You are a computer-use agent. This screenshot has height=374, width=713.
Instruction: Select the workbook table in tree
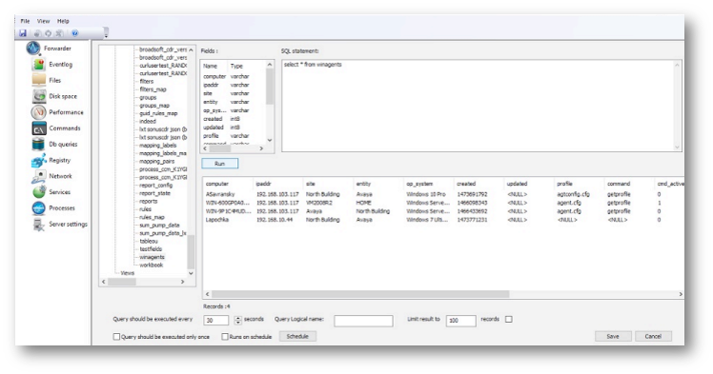point(152,266)
